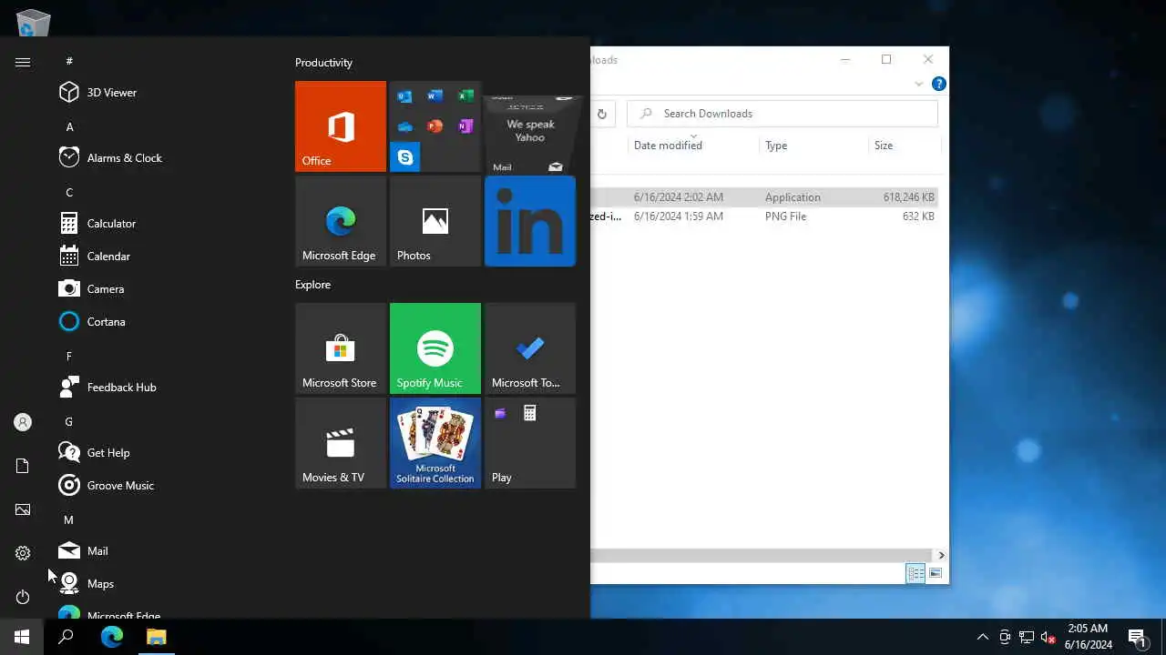Click the muted volume tray icon

point(1048,637)
